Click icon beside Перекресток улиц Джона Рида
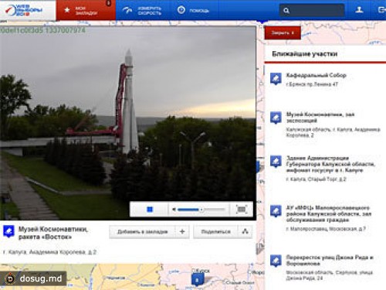Image resolution: width=386 pixels, height=290 pixels. click(x=276, y=261)
